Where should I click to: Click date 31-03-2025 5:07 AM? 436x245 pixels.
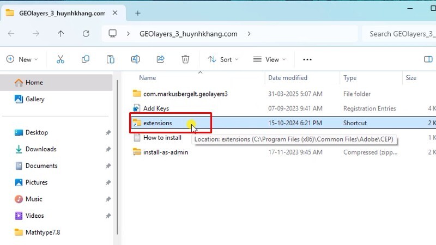[x=295, y=94]
